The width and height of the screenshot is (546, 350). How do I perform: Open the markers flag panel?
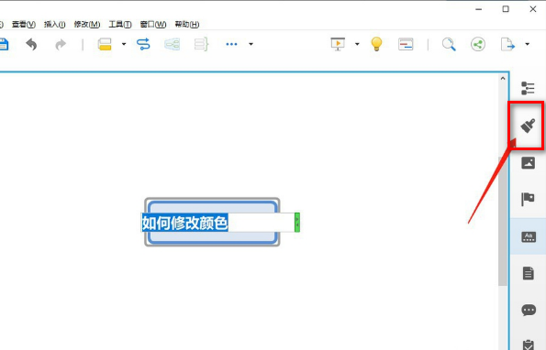pos(528,200)
